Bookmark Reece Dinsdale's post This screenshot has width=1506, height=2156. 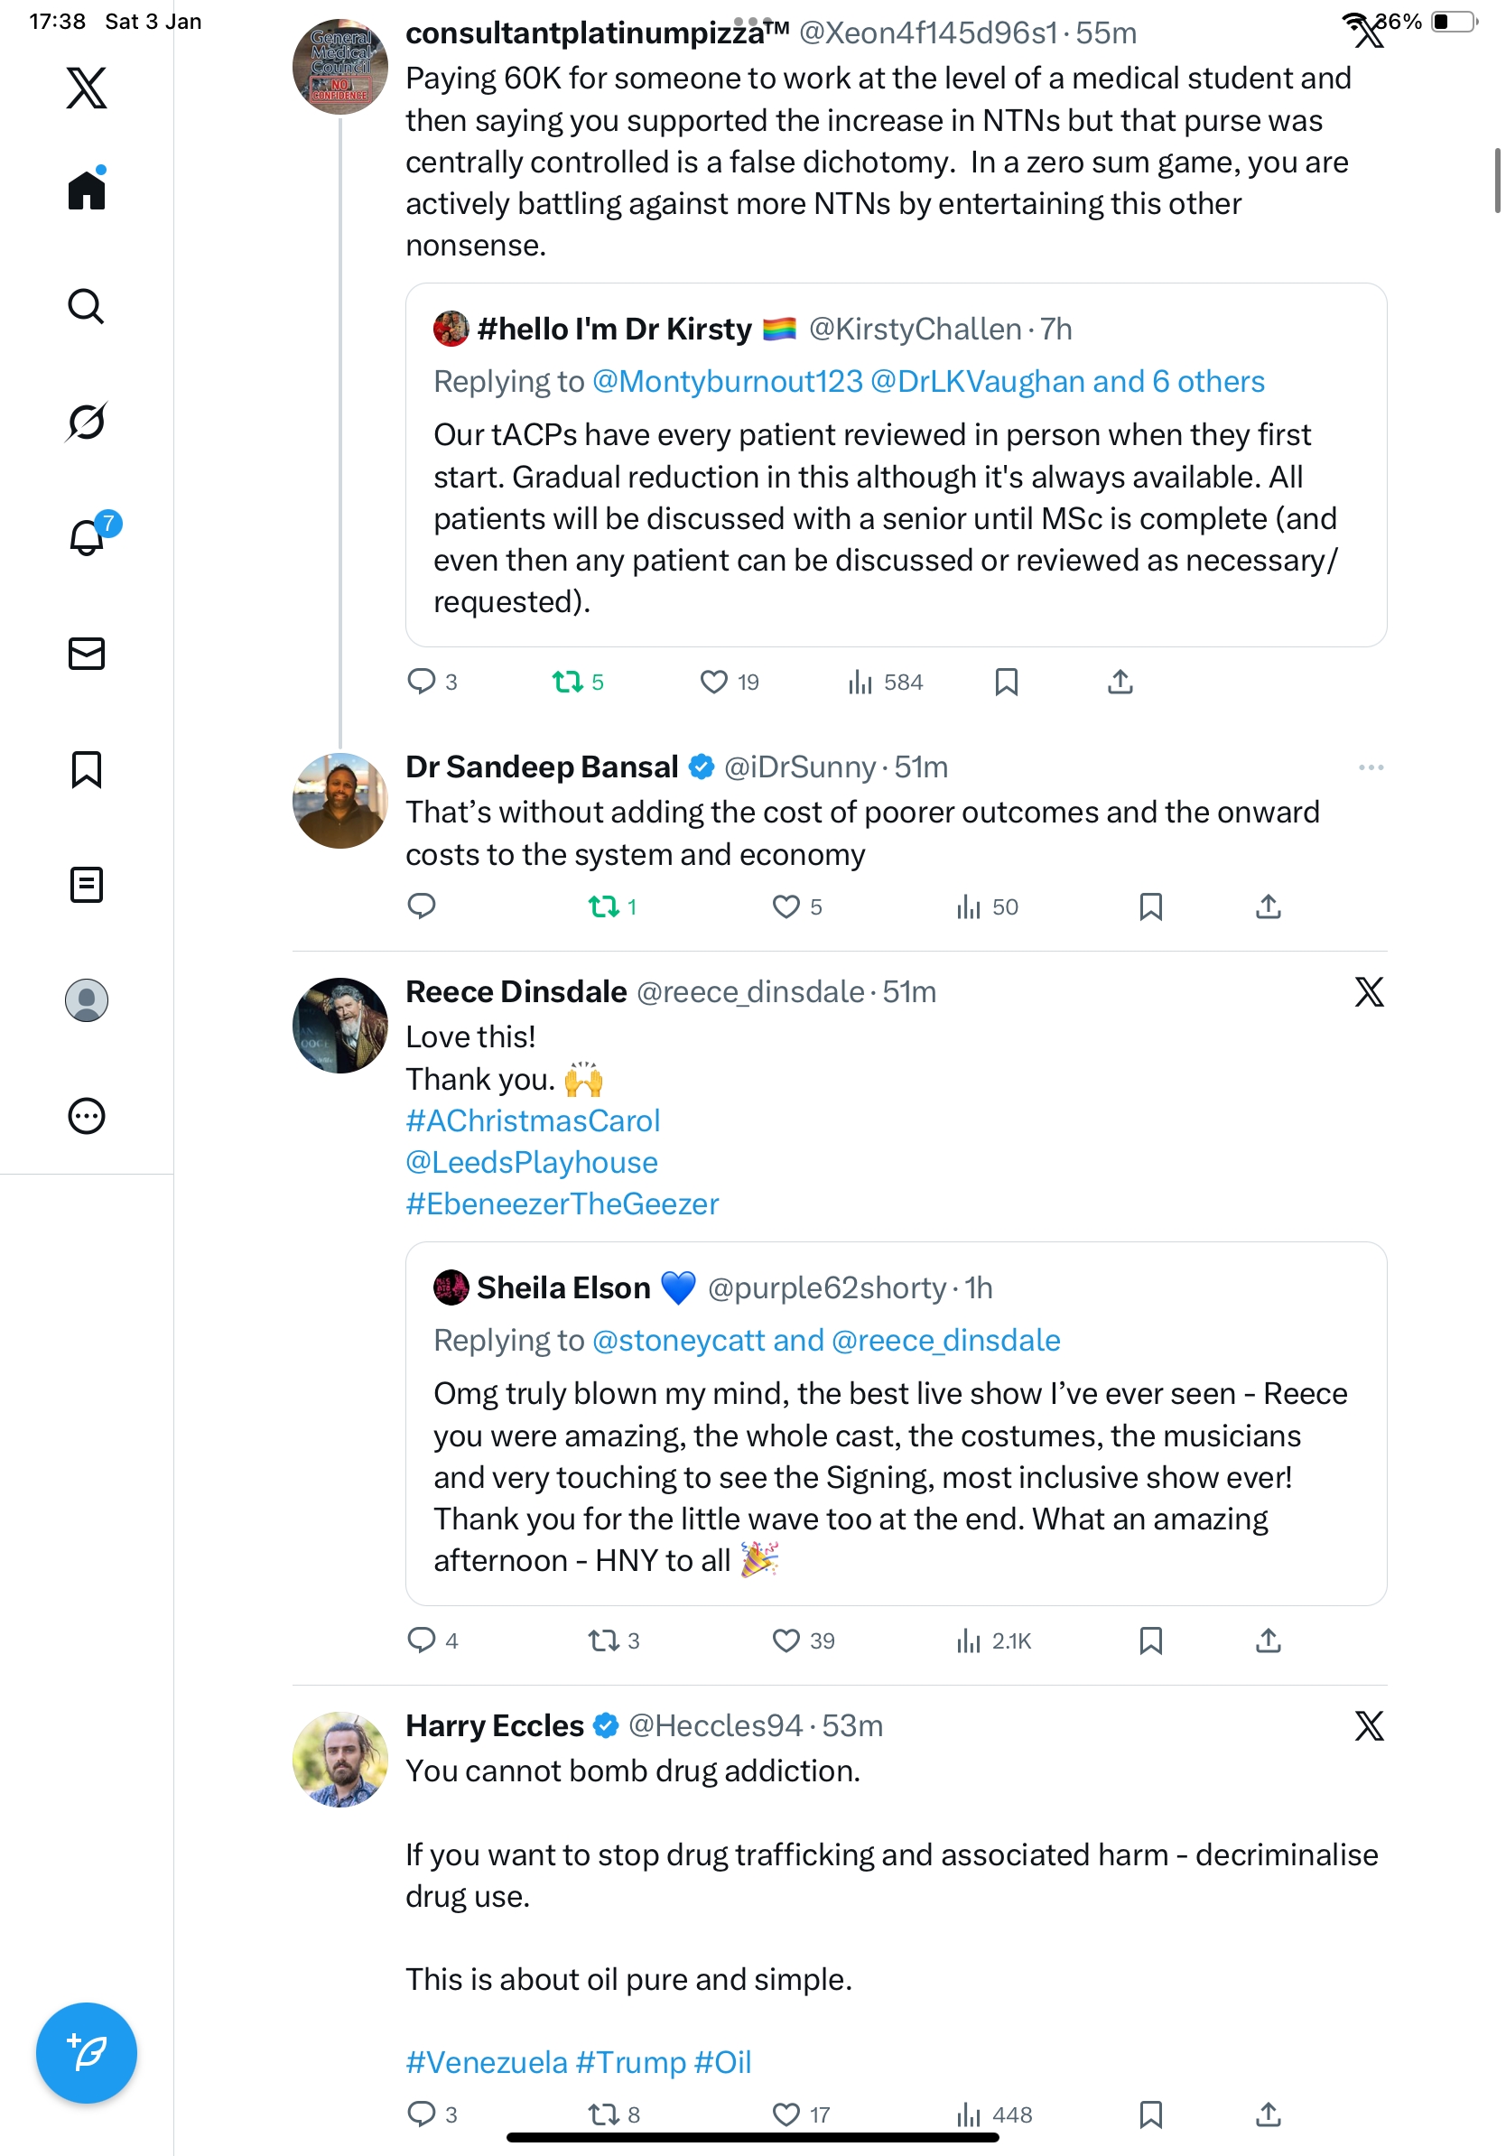click(x=1150, y=1640)
